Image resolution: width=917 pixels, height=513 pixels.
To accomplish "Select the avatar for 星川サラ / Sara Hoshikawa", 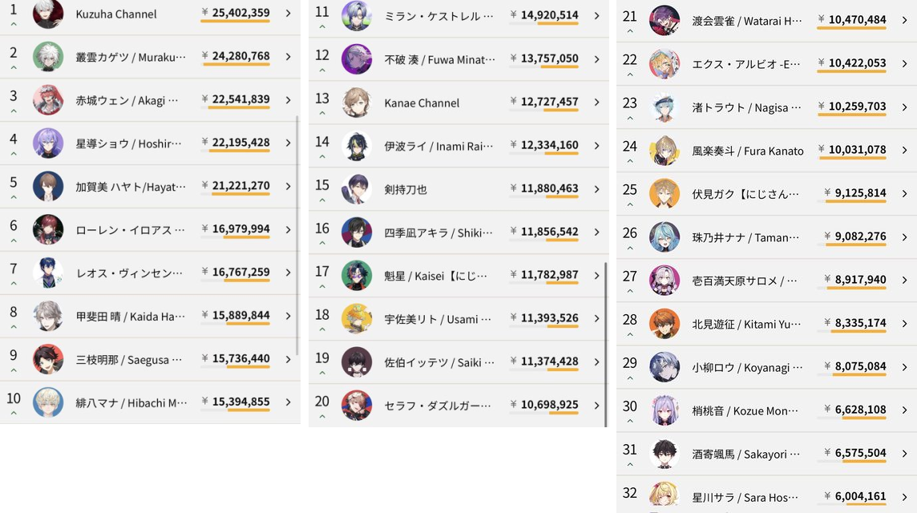I will coord(665,497).
